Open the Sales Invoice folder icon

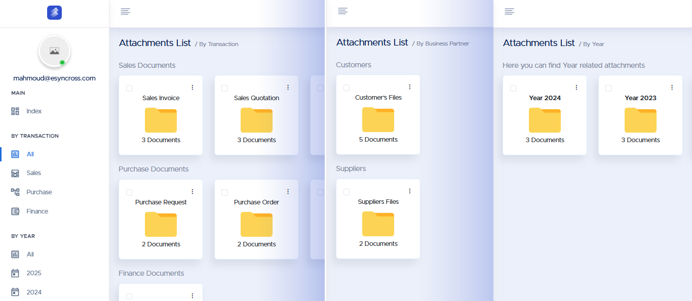161,120
